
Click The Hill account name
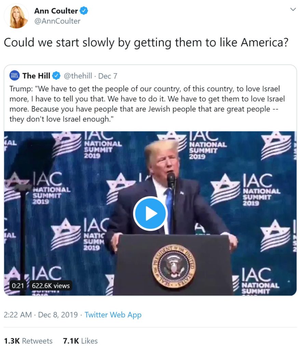coord(36,76)
